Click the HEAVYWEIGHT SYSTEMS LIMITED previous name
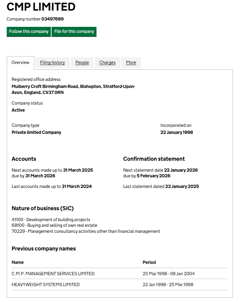This screenshot has height=302, width=246. (x=46, y=285)
